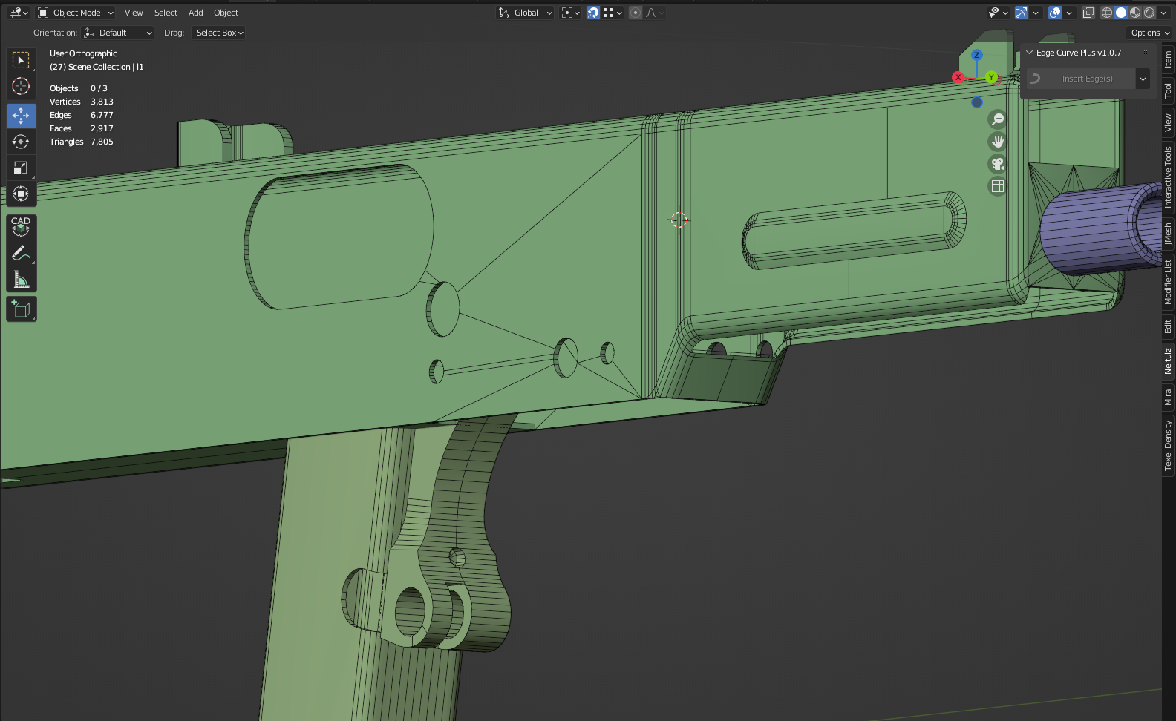Click the CAD transform tool icon
Image resolution: width=1176 pixels, height=721 pixels.
click(x=21, y=226)
